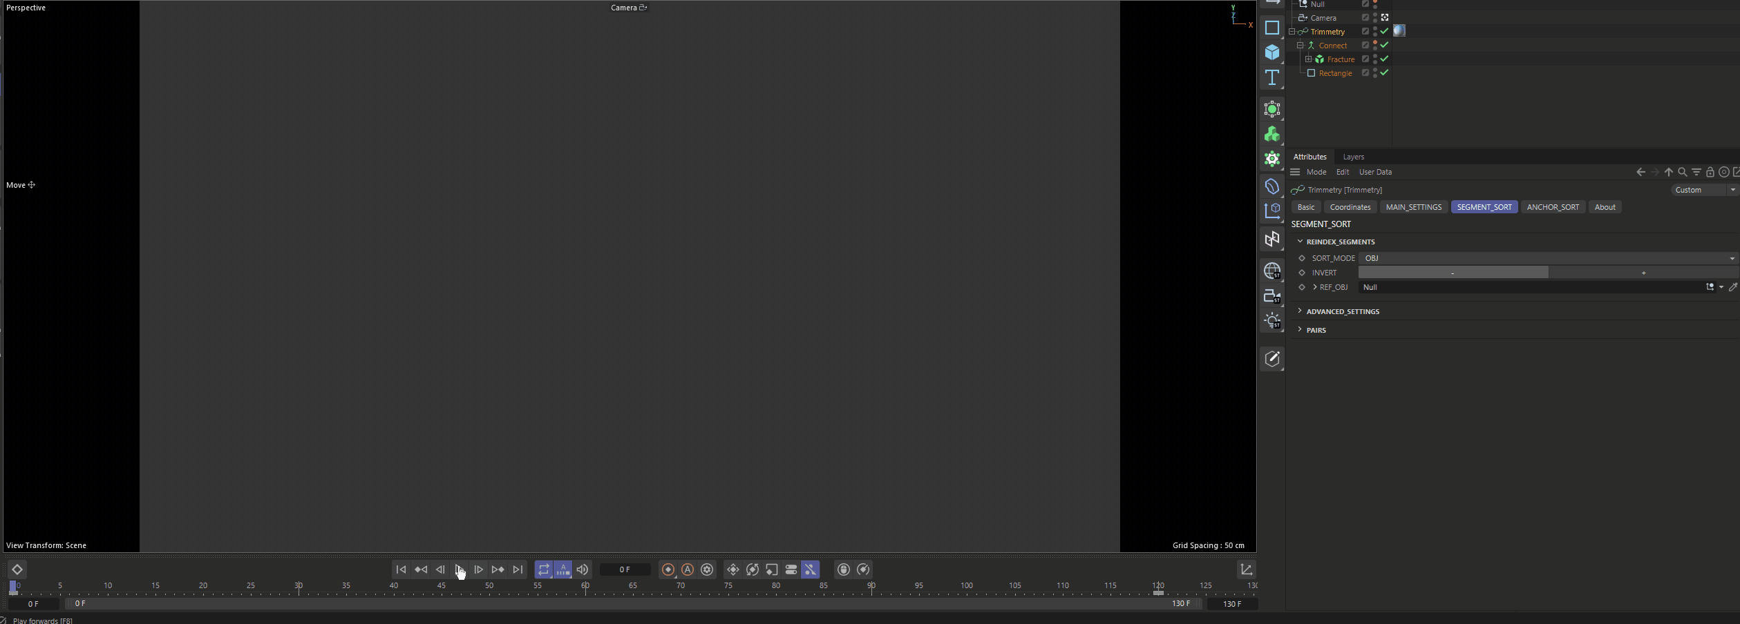
Task: Open the scene globe icon
Action: [x=1272, y=271]
